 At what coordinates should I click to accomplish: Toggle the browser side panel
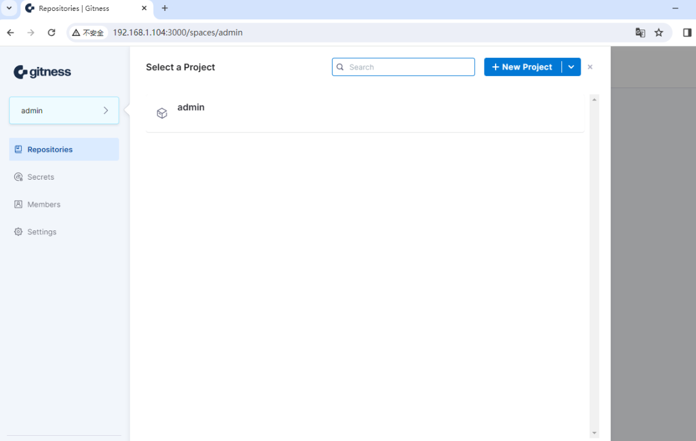(687, 32)
